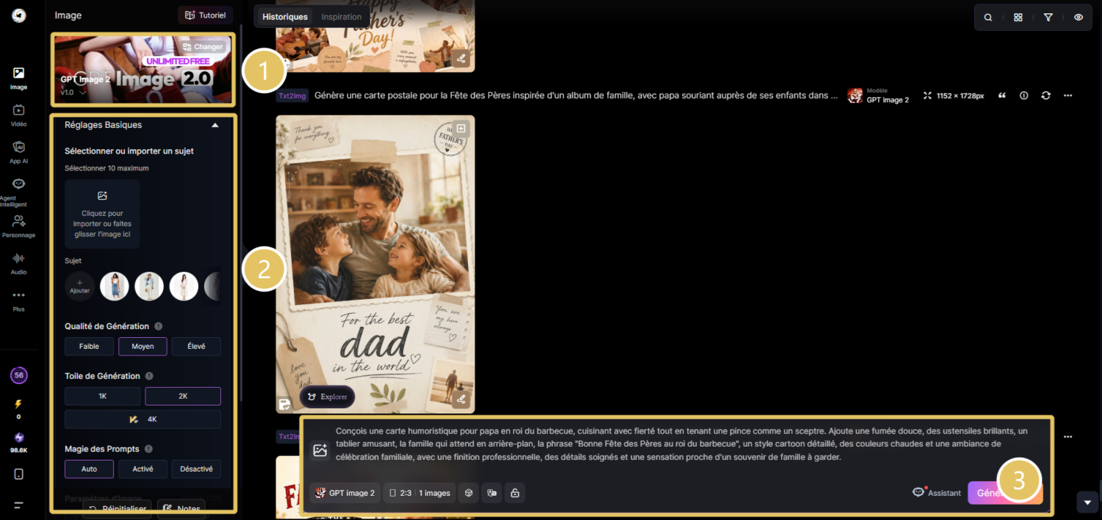Click the bottom sidebar menu lines icon
Viewport: 1102px width, 520px height.
[x=18, y=505]
